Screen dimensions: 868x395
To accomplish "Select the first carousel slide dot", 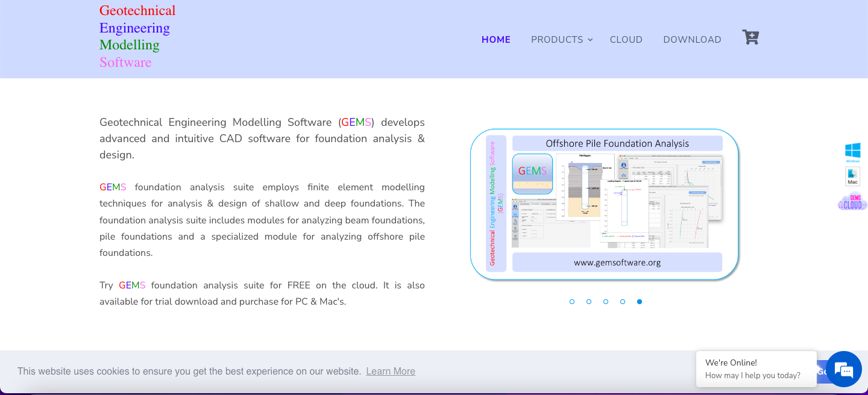I will pos(572,302).
